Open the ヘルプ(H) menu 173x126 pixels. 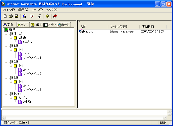(x=52, y=10)
